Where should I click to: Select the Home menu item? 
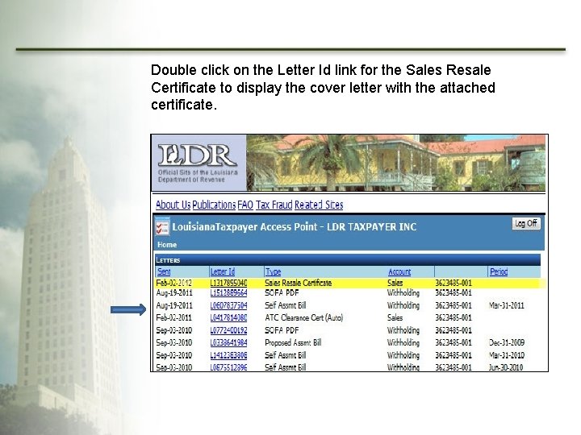(x=167, y=245)
